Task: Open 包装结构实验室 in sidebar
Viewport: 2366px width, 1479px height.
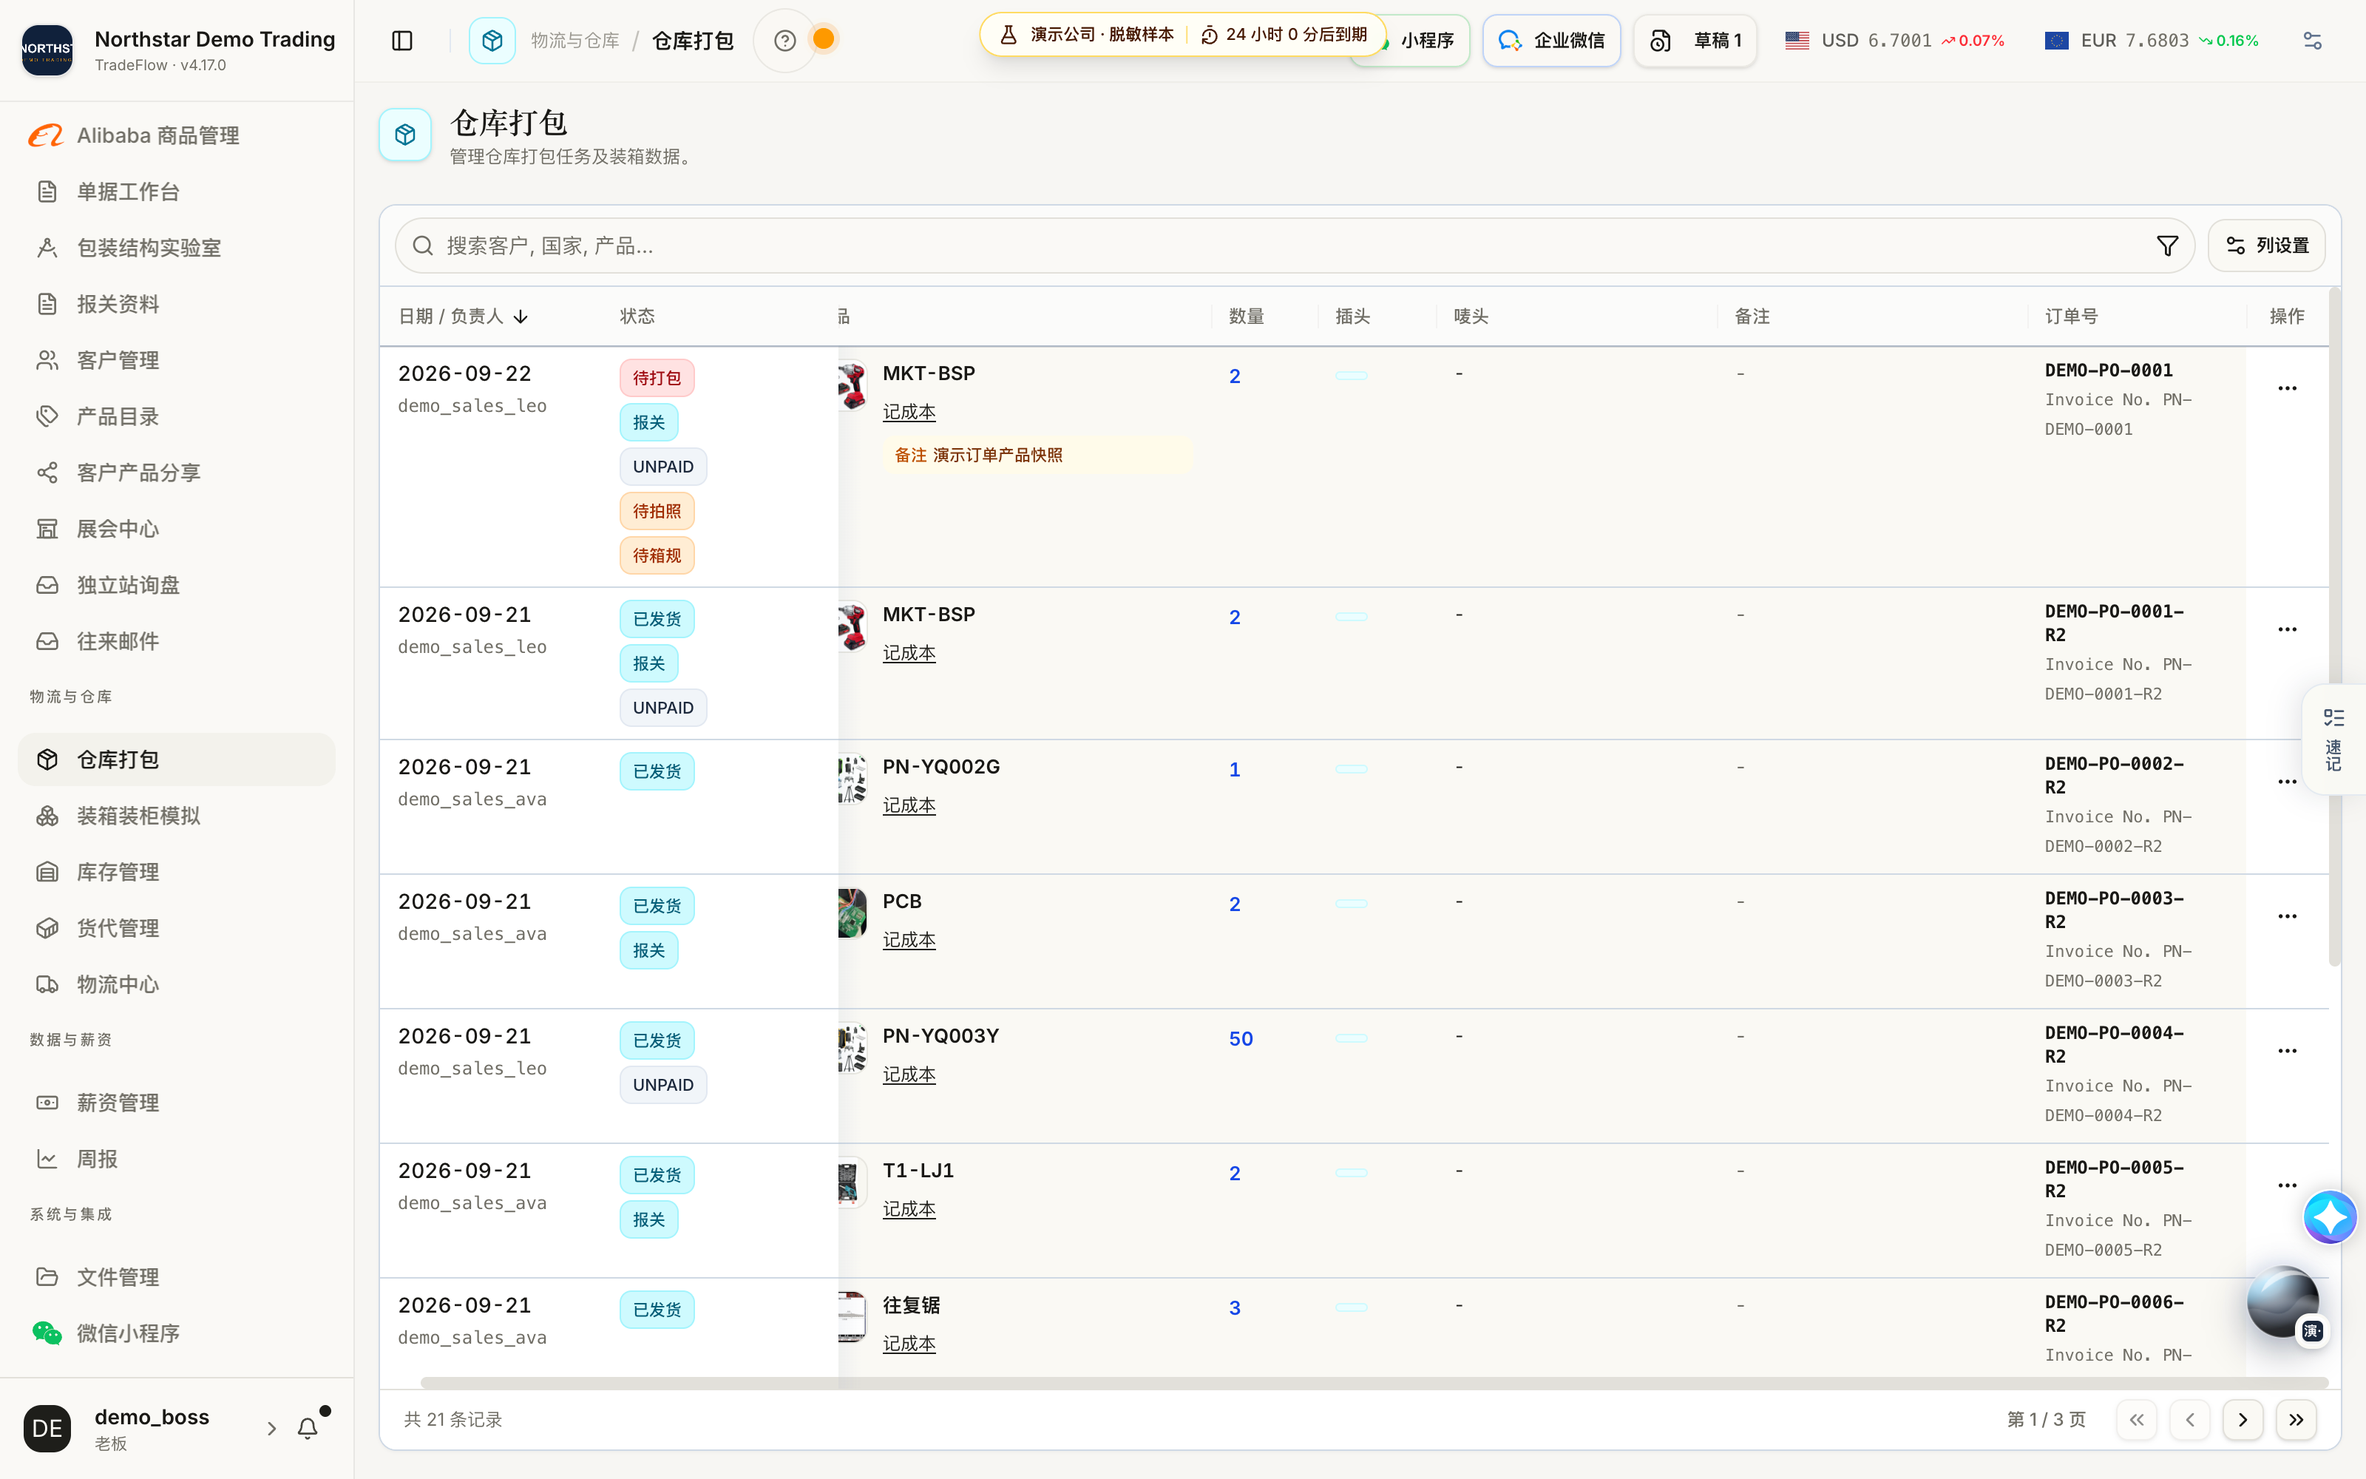Action: (176, 248)
